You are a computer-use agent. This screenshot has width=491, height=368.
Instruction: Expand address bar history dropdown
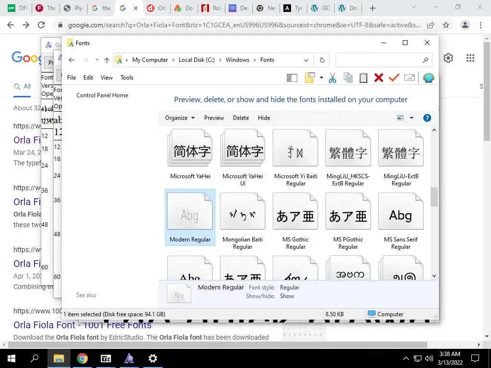[x=306, y=60]
